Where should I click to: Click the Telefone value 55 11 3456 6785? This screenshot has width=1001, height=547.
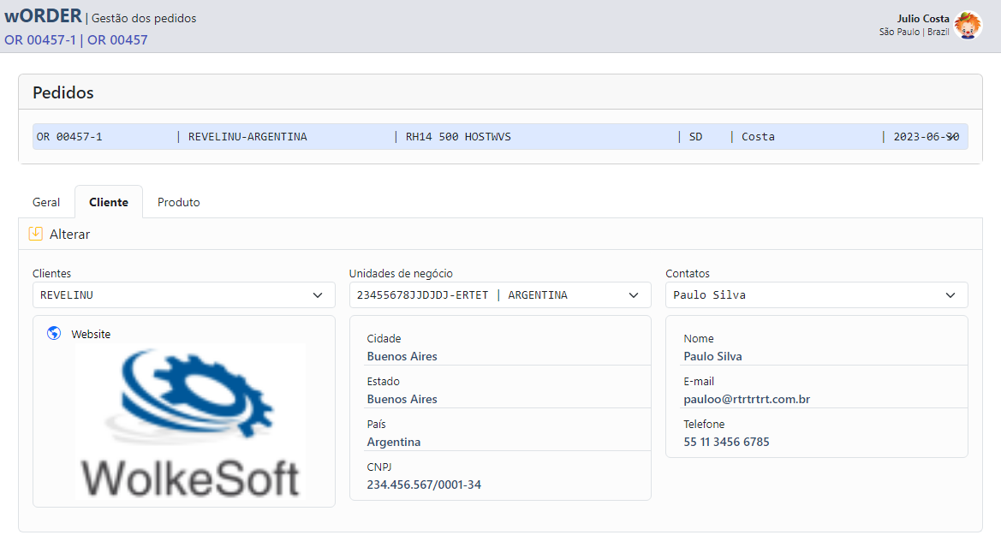coord(726,442)
